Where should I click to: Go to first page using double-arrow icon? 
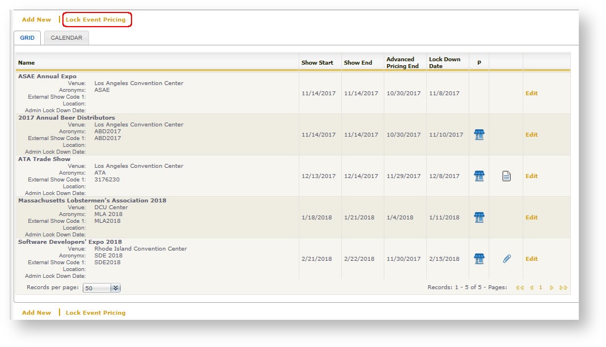click(520, 288)
